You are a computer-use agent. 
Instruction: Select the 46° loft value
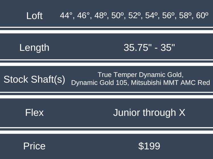tap(83, 15)
